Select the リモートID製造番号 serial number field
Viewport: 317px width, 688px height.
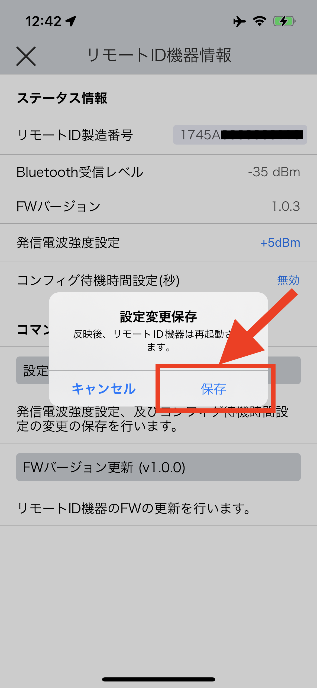tap(240, 135)
